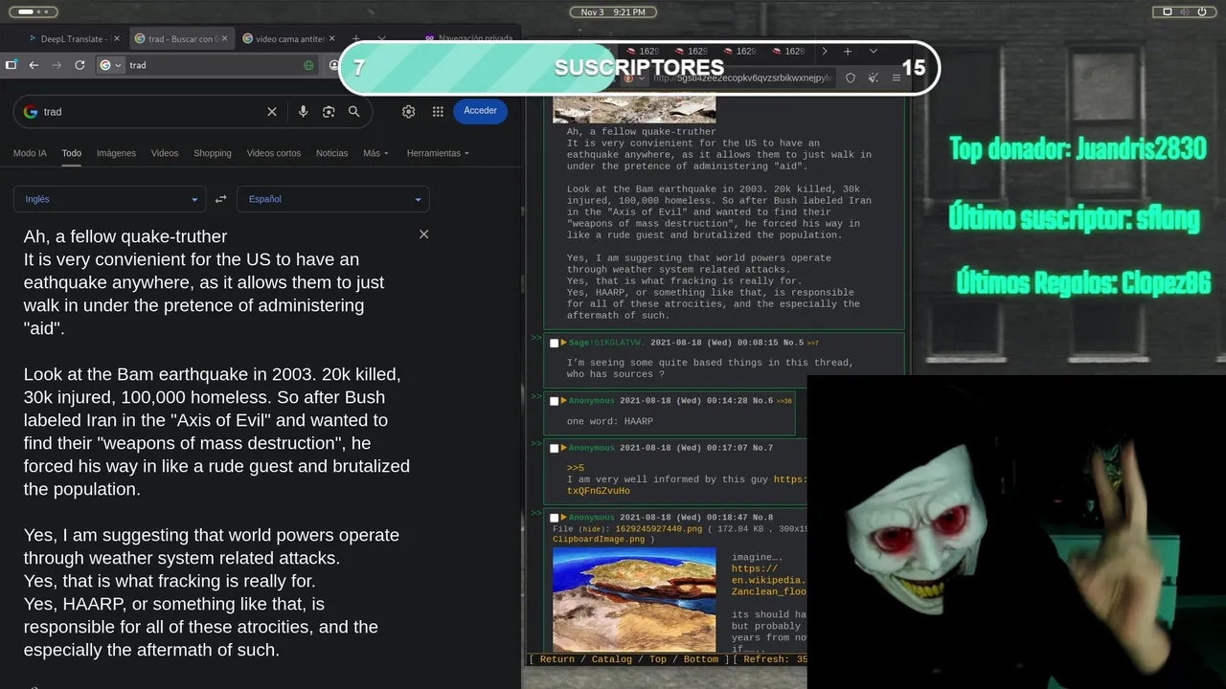The width and height of the screenshot is (1226, 689).
Task: Click the Return link in the thread footer
Action: click(x=557, y=659)
